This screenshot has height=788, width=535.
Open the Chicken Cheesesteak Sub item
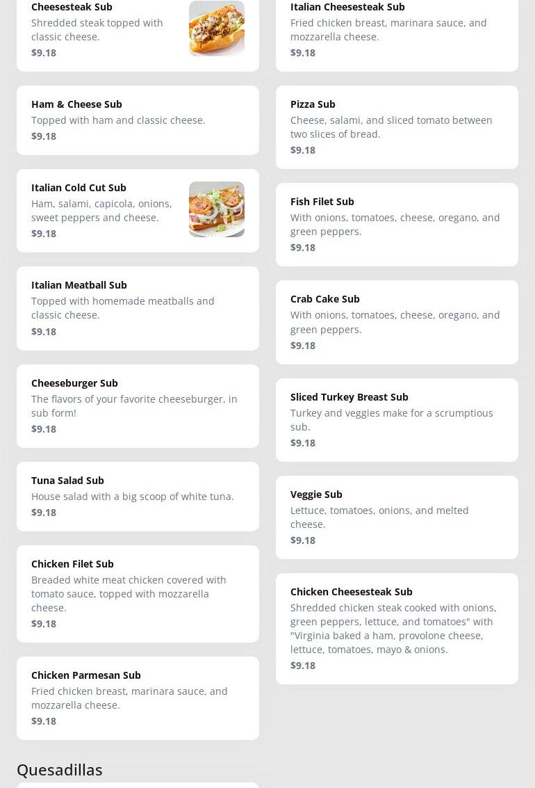tap(397, 629)
